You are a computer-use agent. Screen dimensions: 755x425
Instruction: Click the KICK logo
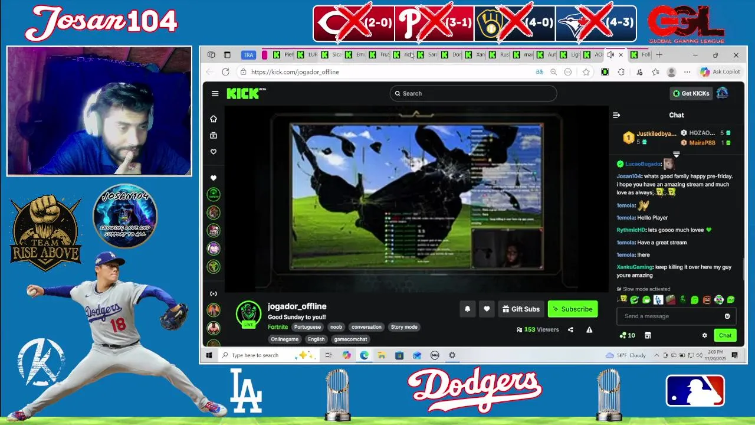pos(246,93)
